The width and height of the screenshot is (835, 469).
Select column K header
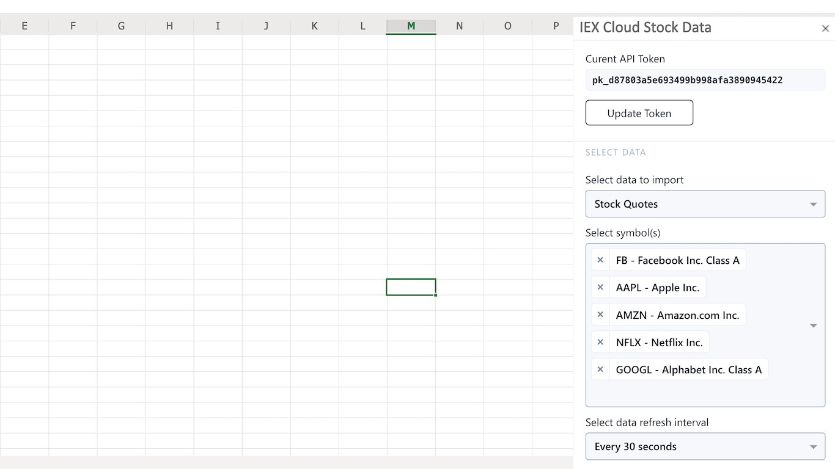(x=314, y=26)
